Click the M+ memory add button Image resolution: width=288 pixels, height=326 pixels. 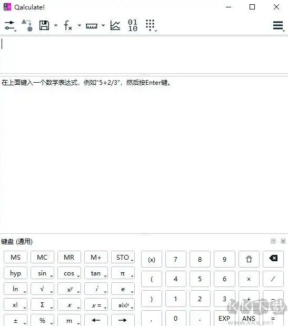(x=96, y=257)
